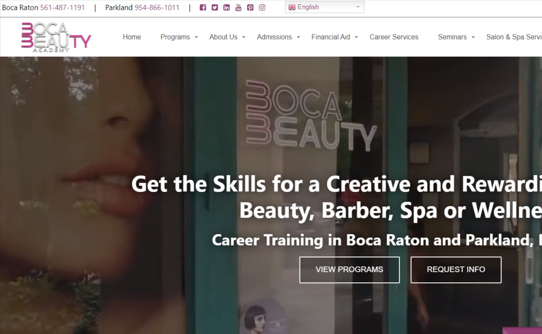Open the LinkedIn profile icon
542x334 pixels.
tap(226, 7)
